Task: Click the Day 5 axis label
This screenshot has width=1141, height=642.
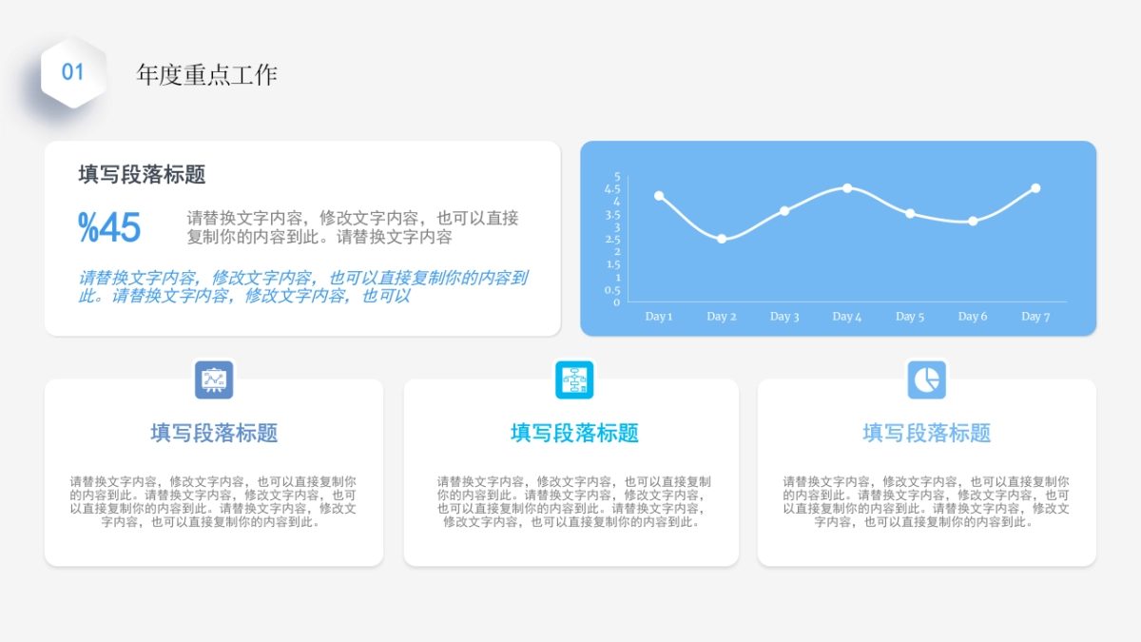Action: (x=909, y=317)
